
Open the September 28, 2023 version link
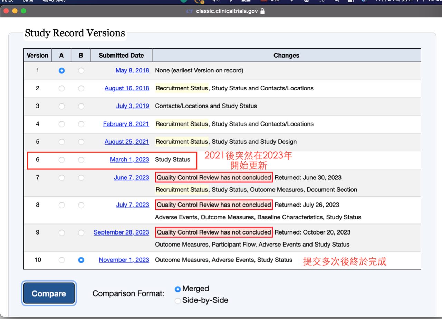click(121, 232)
